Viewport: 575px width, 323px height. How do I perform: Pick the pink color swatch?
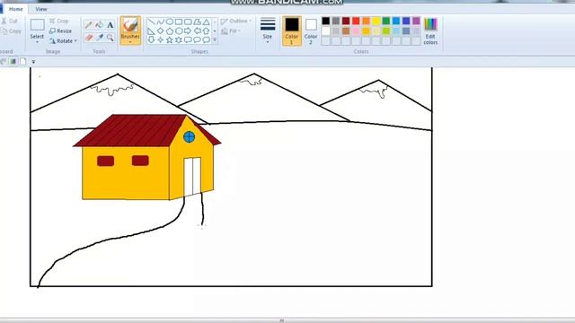pyautogui.click(x=356, y=31)
